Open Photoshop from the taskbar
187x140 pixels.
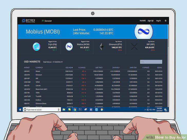[x=80, y=109]
